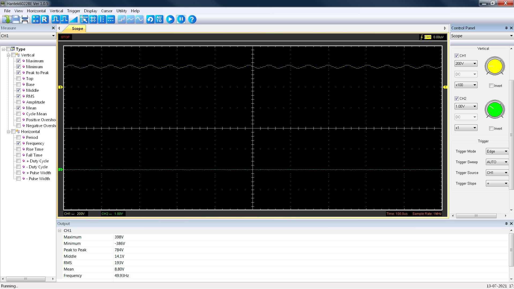Click the blue Help question mark icon
This screenshot has width=514, height=289.
click(x=192, y=19)
